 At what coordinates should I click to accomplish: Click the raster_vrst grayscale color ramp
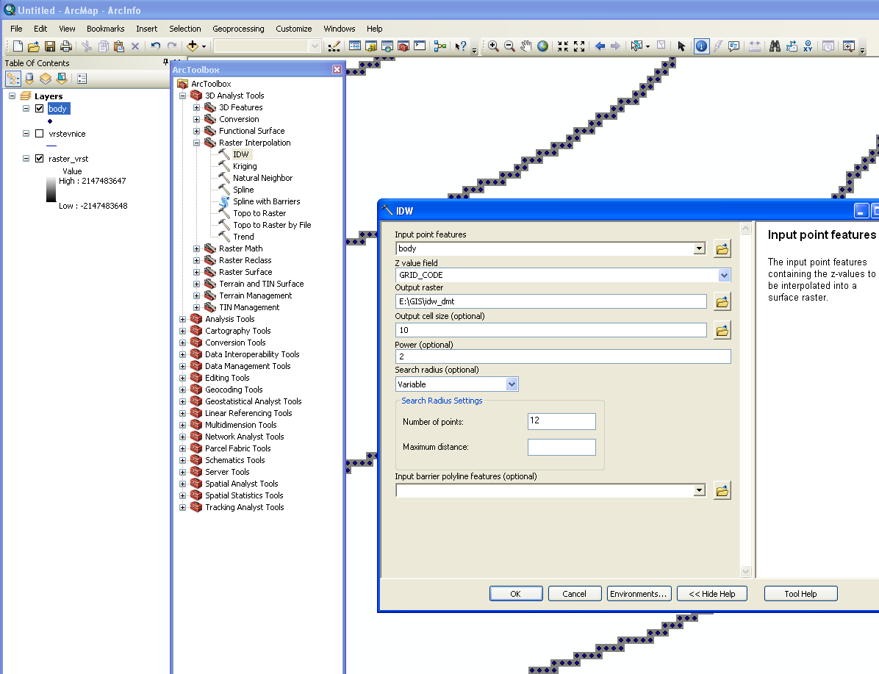pyautogui.click(x=51, y=190)
